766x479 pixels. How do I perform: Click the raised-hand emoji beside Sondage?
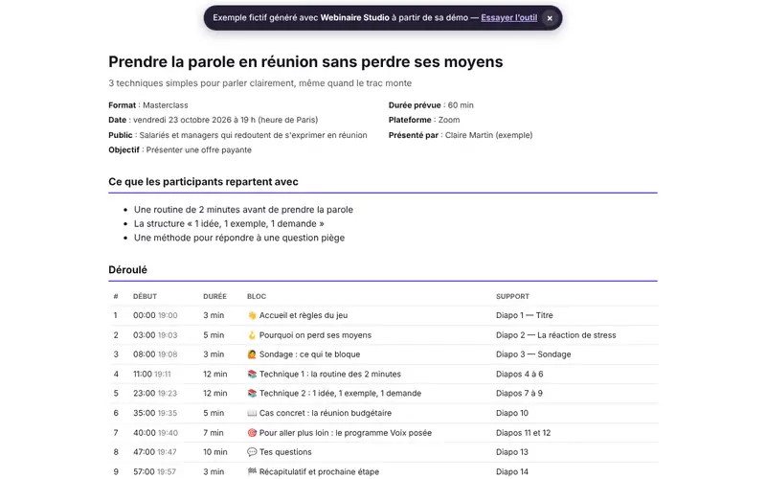252,354
